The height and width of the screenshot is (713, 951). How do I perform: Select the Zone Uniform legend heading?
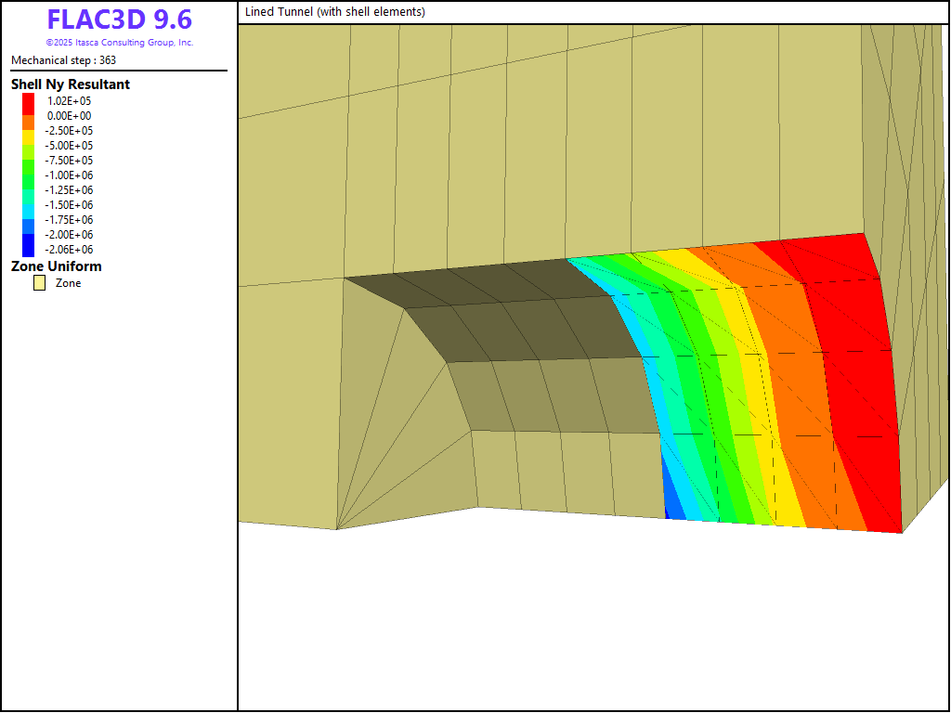click(56, 266)
